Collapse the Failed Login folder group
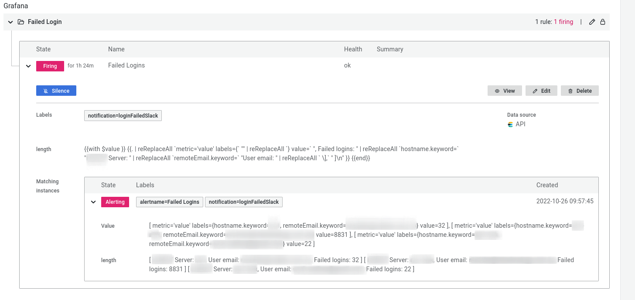The image size is (635, 300). pos(10,22)
